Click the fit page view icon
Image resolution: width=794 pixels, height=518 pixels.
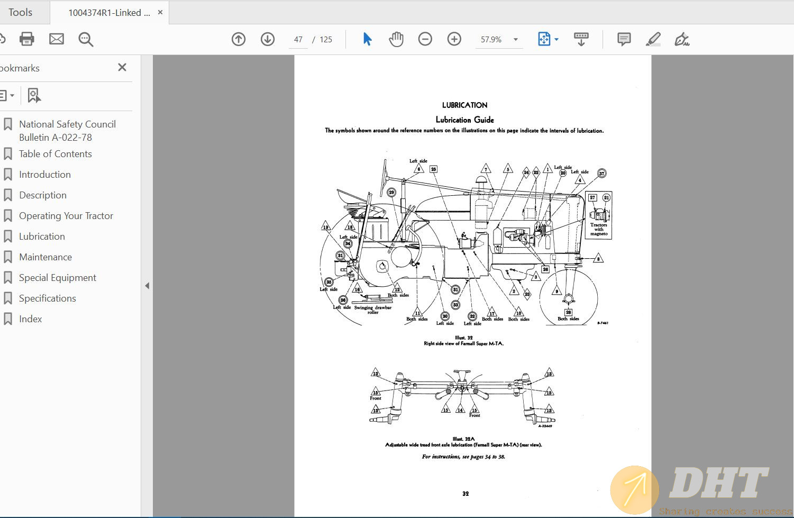pyautogui.click(x=544, y=39)
